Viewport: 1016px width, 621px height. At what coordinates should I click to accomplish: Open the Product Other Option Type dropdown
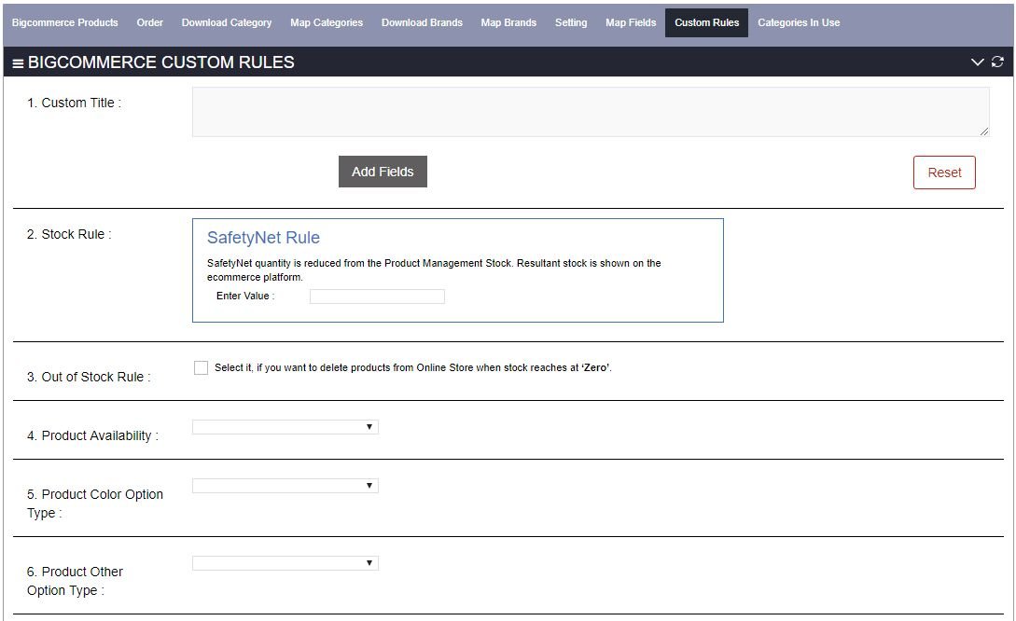pos(285,563)
